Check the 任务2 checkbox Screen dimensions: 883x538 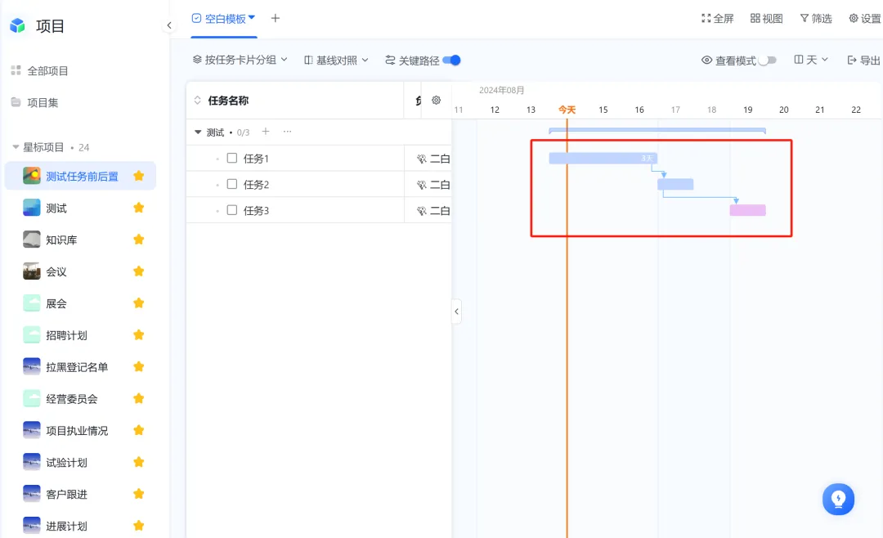[x=232, y=184]
